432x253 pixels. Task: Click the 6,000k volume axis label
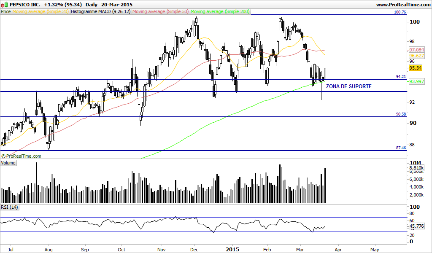coord(416,179)
